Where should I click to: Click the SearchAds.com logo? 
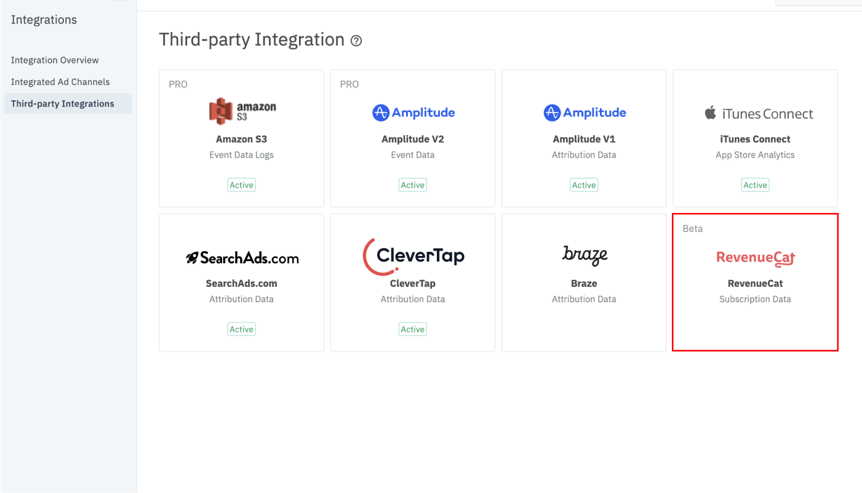point(242,258)
